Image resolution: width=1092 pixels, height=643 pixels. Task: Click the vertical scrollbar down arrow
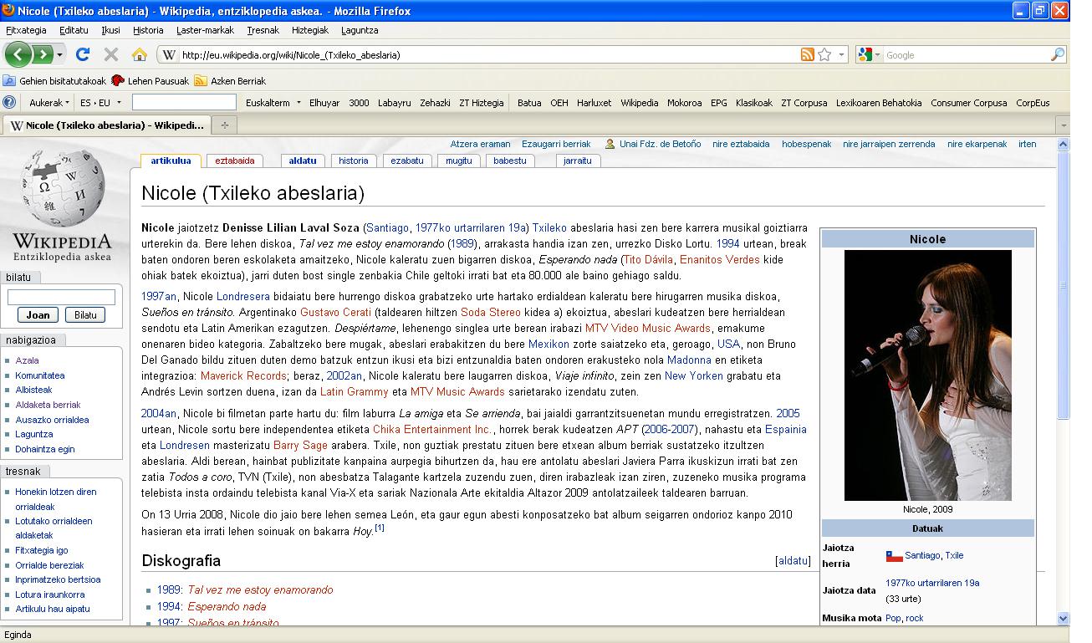(1063, 619)
